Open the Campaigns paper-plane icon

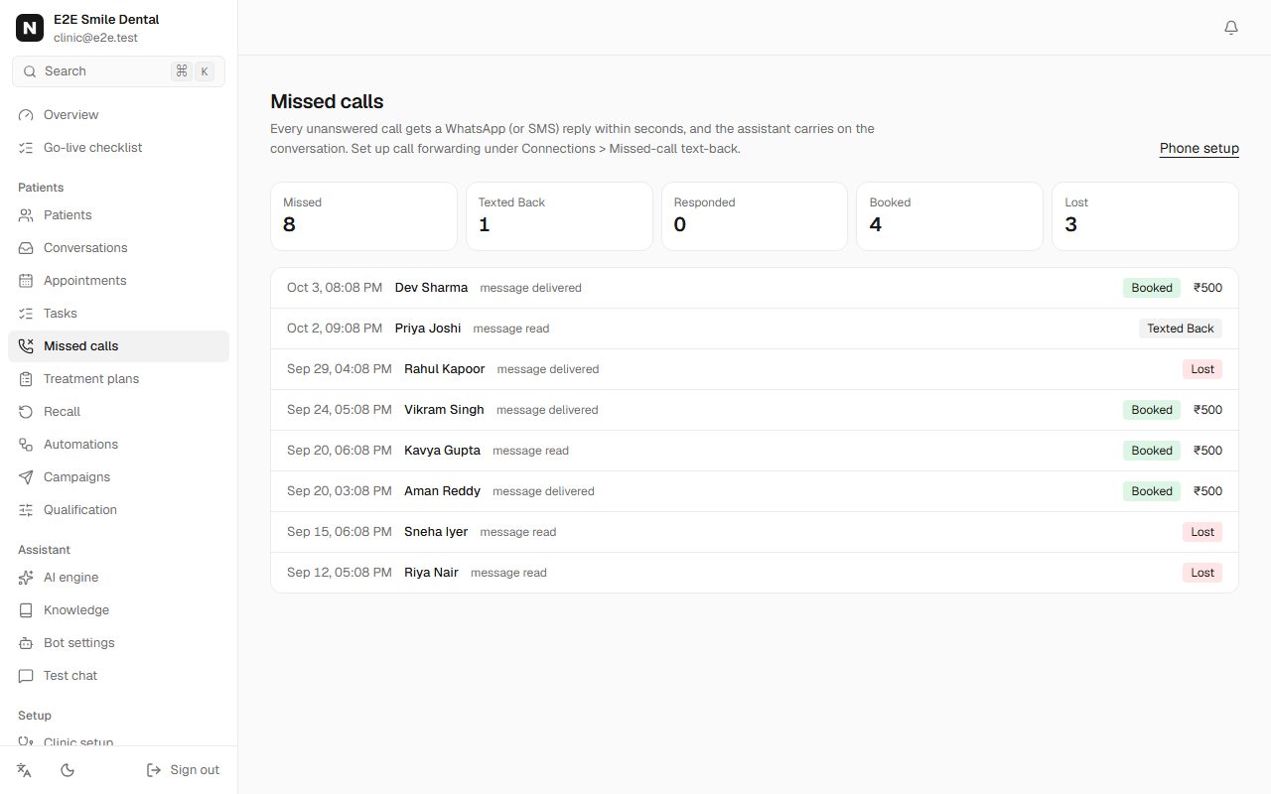[x=26, y=477]
